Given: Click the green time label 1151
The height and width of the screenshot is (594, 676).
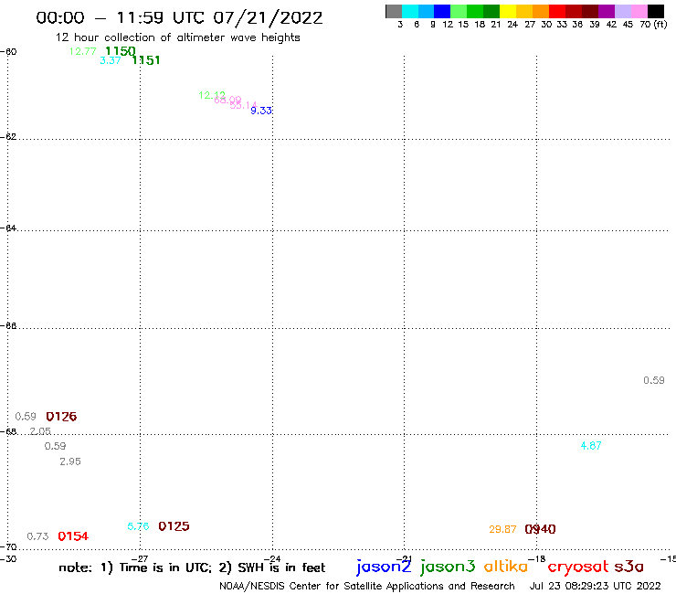Looking at the screenshot, I should 146,60.
